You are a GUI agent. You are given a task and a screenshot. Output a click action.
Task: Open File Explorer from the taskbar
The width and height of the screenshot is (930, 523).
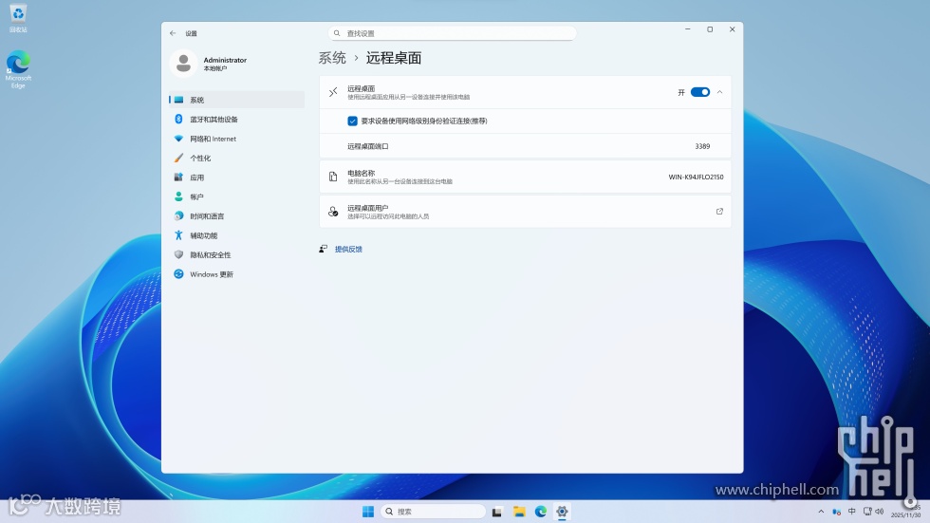[519, 512]
